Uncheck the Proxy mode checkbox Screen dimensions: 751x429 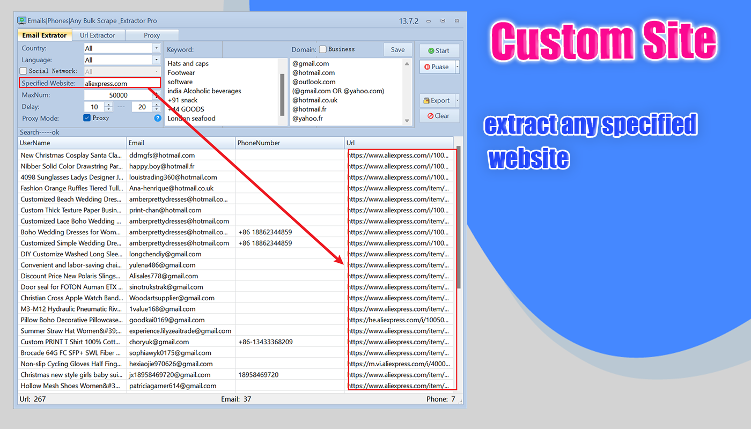(87, 118)
